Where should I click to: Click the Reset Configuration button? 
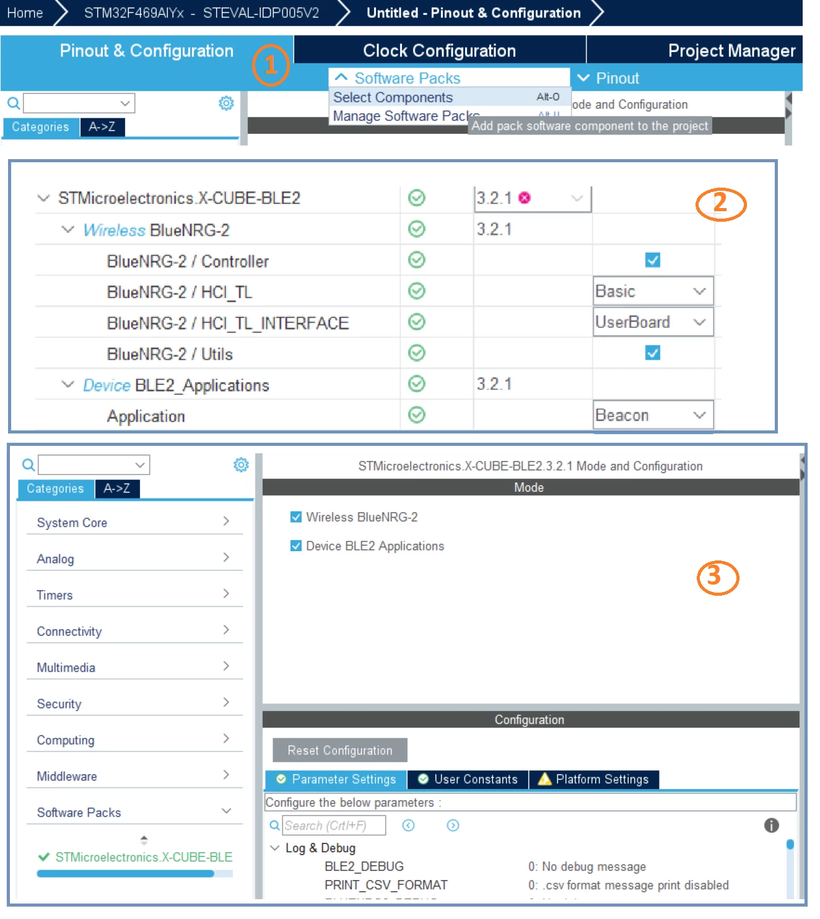coord(339,750)
